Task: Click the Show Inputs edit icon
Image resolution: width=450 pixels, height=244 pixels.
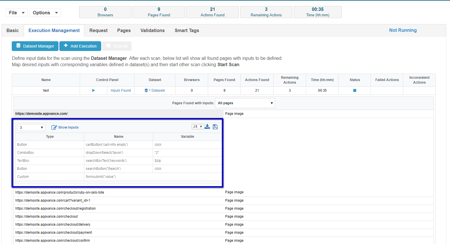Action: pyautogui.click(x=54, y=127)
